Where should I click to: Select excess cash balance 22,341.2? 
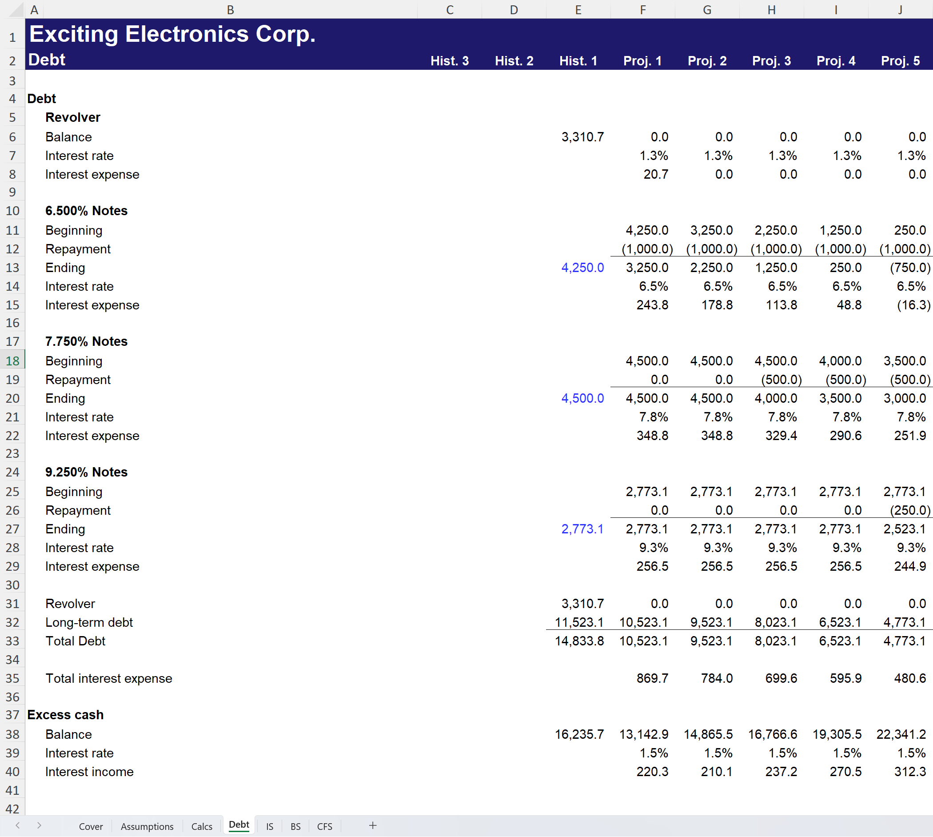901,734
